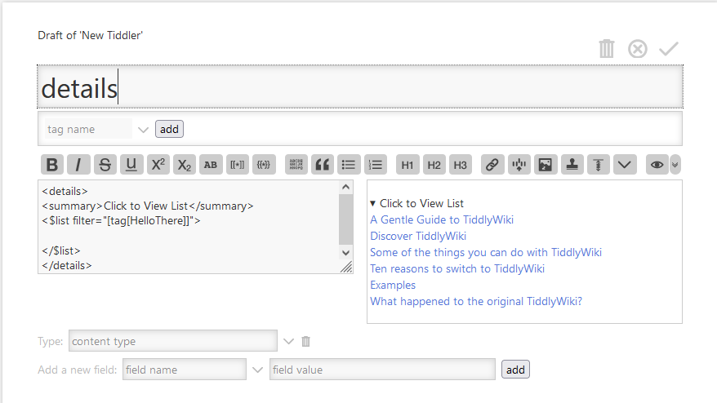The image size is (717, 403).
Task: Confirm changes with the checkmark icon
Action: point(668,49)
